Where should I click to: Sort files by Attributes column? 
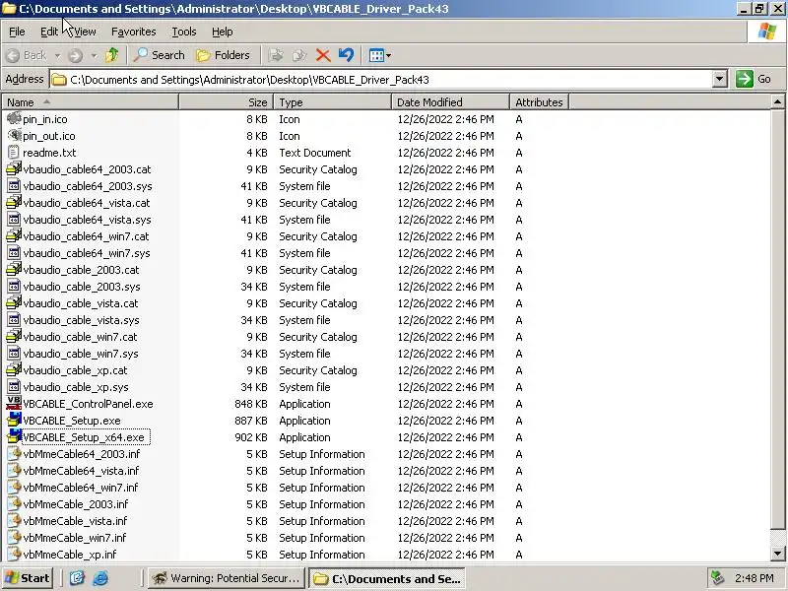click(539, 102)
